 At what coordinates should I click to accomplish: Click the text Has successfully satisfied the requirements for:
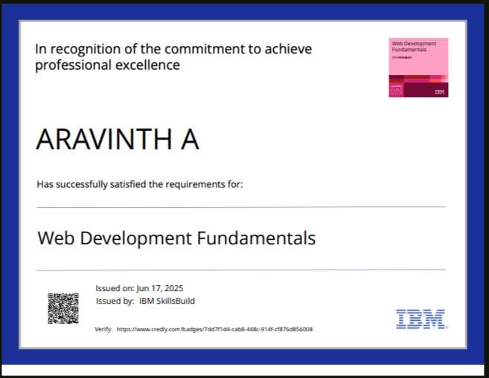(140, 184)
